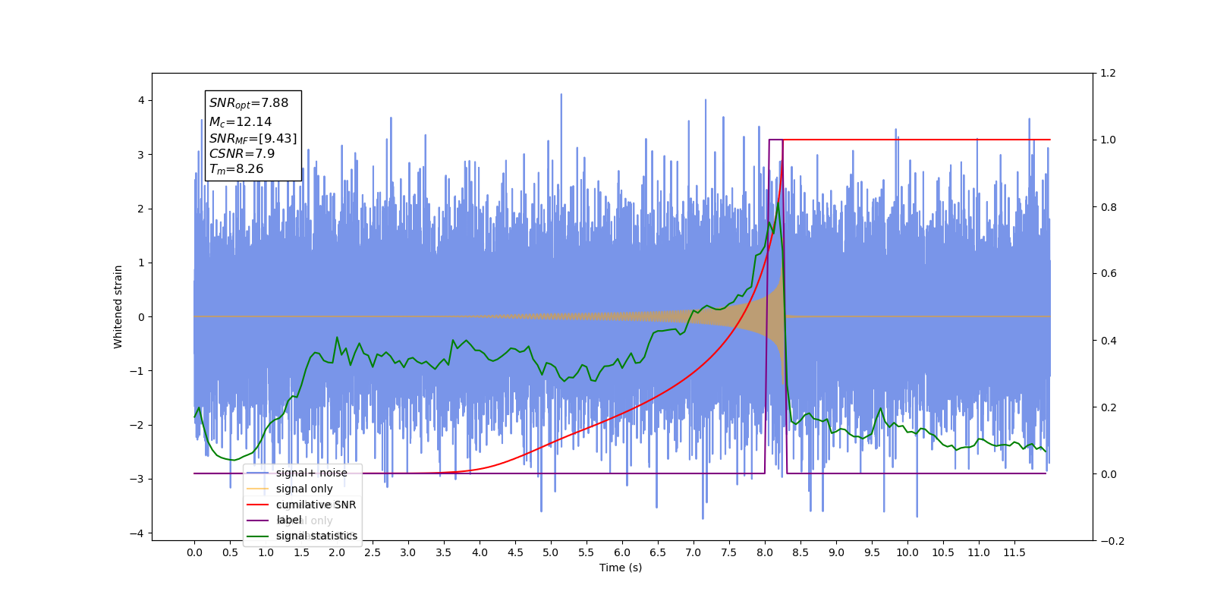Click the −4 tick on left axis

click(x=138, y=533)
